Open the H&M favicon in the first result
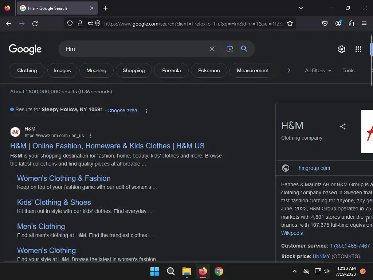 (x=15, y=132)
